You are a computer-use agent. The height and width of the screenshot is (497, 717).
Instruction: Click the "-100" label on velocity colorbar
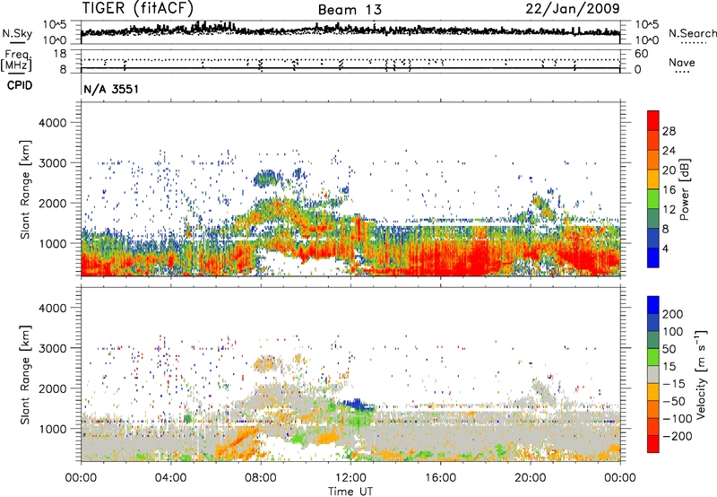click(677, 419)
